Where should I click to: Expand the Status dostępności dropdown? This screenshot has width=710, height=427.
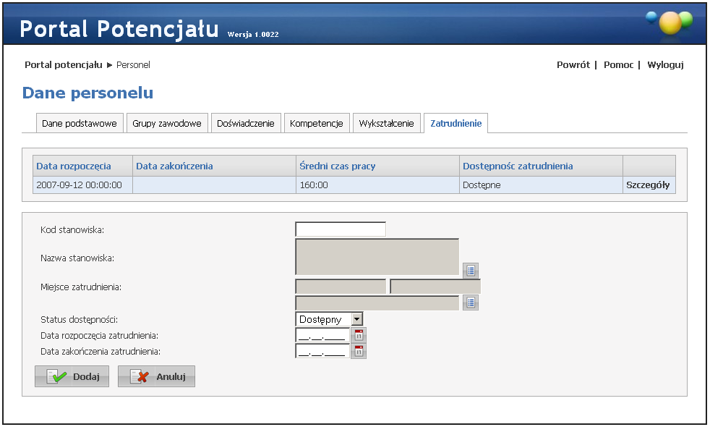(x=357, y=319)
